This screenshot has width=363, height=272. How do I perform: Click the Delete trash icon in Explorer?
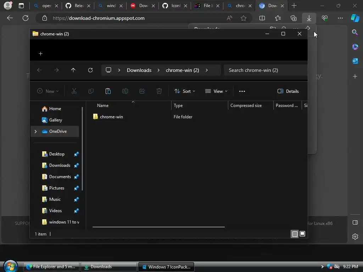[159, 91]
